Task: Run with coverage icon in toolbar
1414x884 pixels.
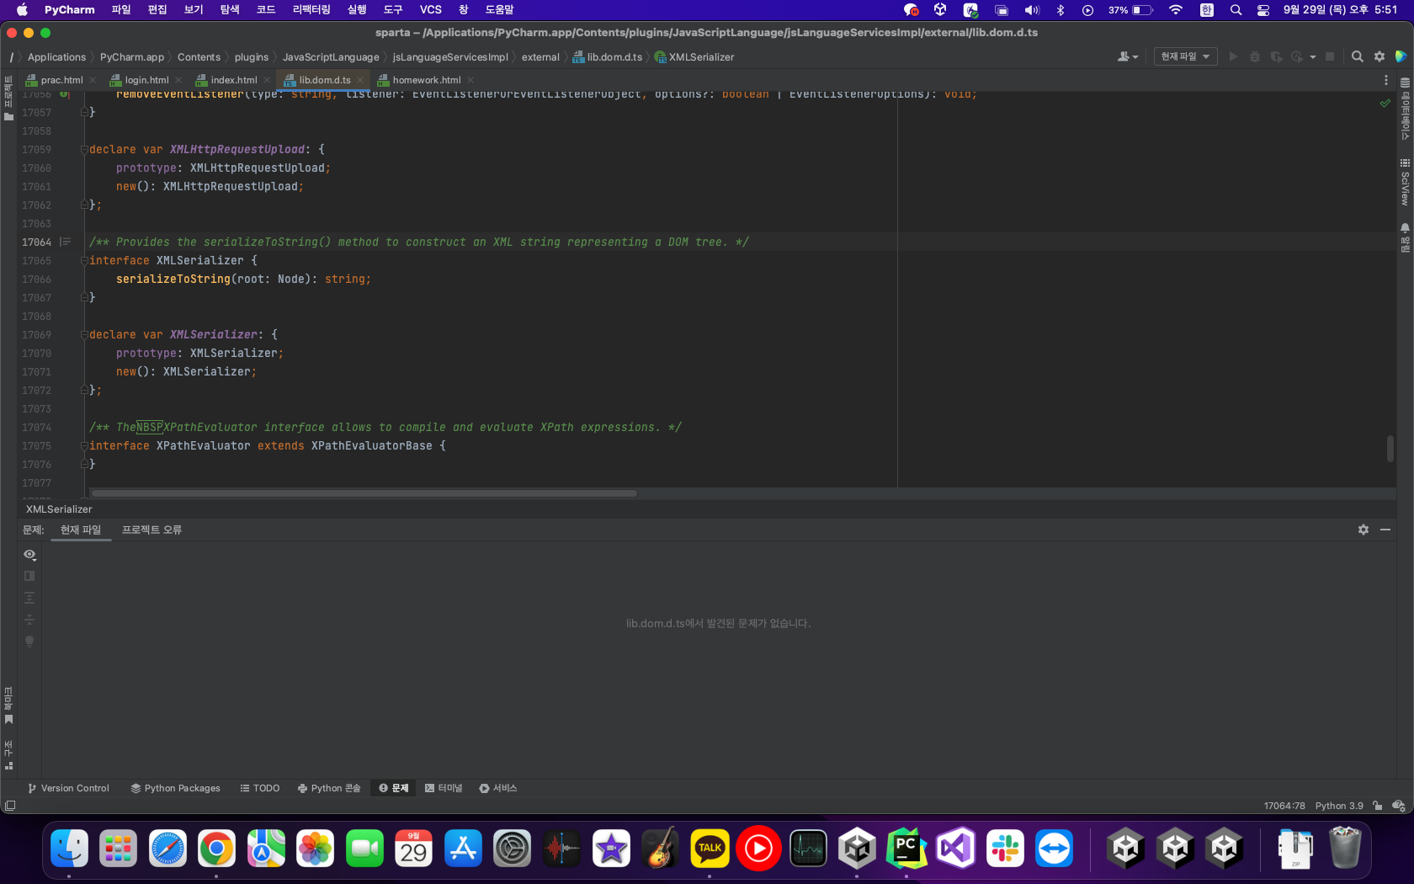Action: 1276,56
